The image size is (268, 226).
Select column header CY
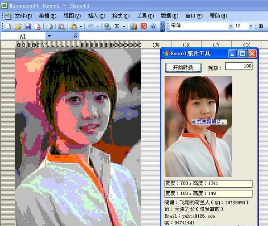pos(216,45)
